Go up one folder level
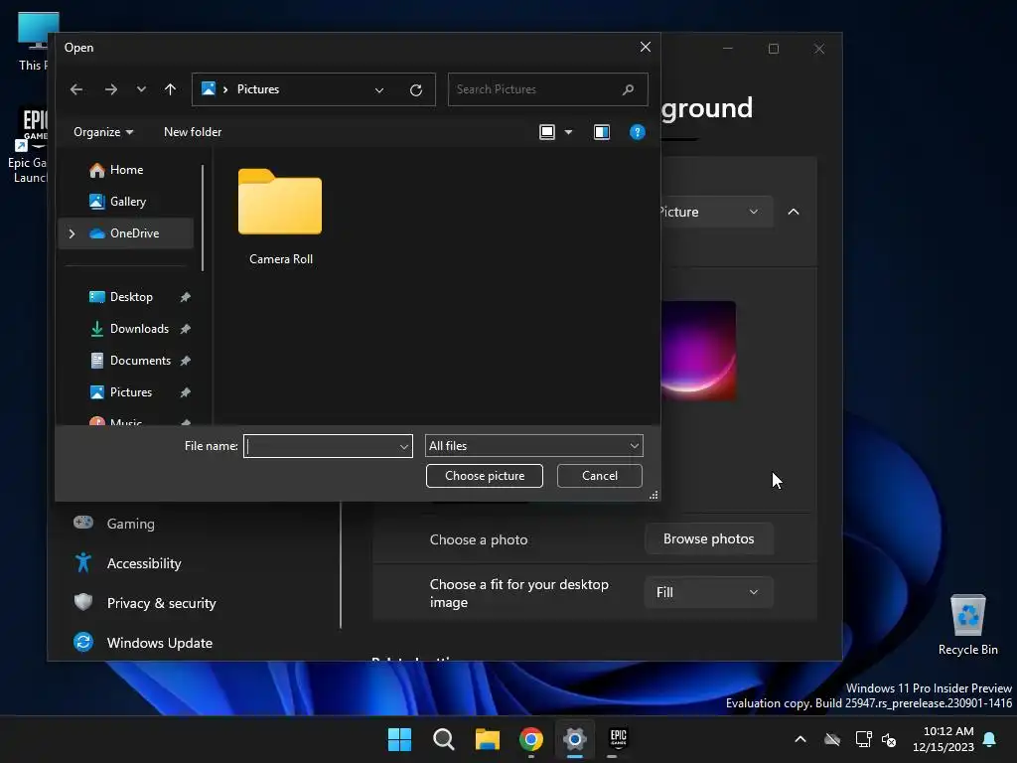The width and height of the screenshot is (1017, 763). 170,89
